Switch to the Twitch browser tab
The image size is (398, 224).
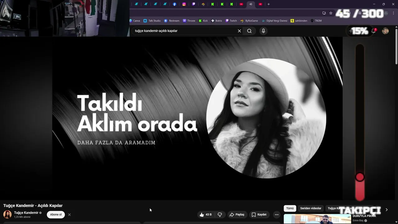pyautogui.click(x=194, y=4)
